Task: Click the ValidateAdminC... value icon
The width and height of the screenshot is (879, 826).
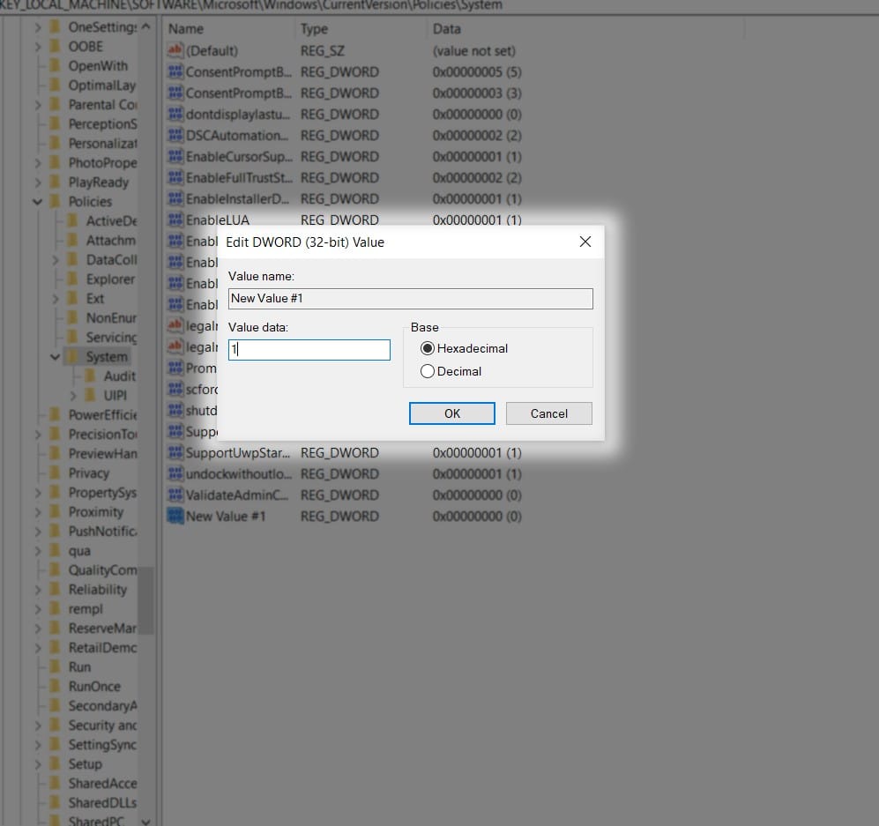Action: pyautogui.click(x=175, y=495)
